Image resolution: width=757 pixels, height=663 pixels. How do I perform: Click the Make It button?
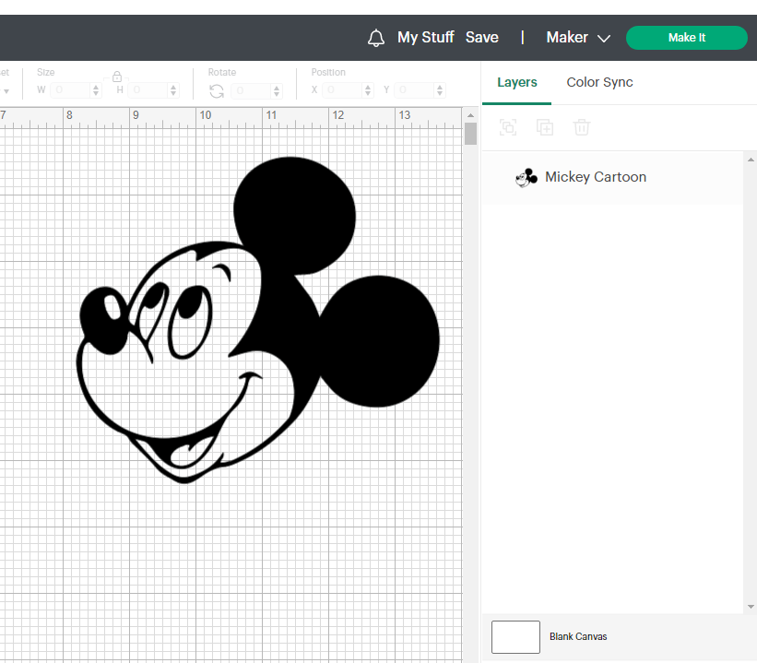pyautogui.click(x=687, y=38)
